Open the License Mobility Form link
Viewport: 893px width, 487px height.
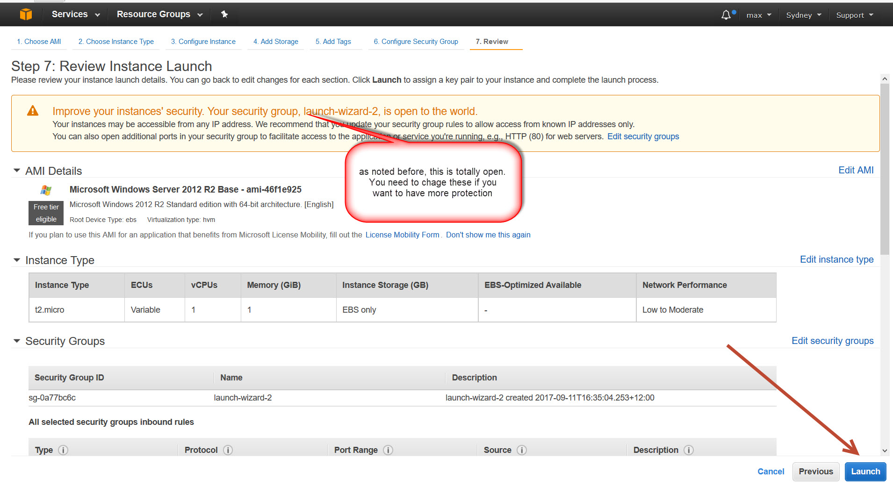402,235
